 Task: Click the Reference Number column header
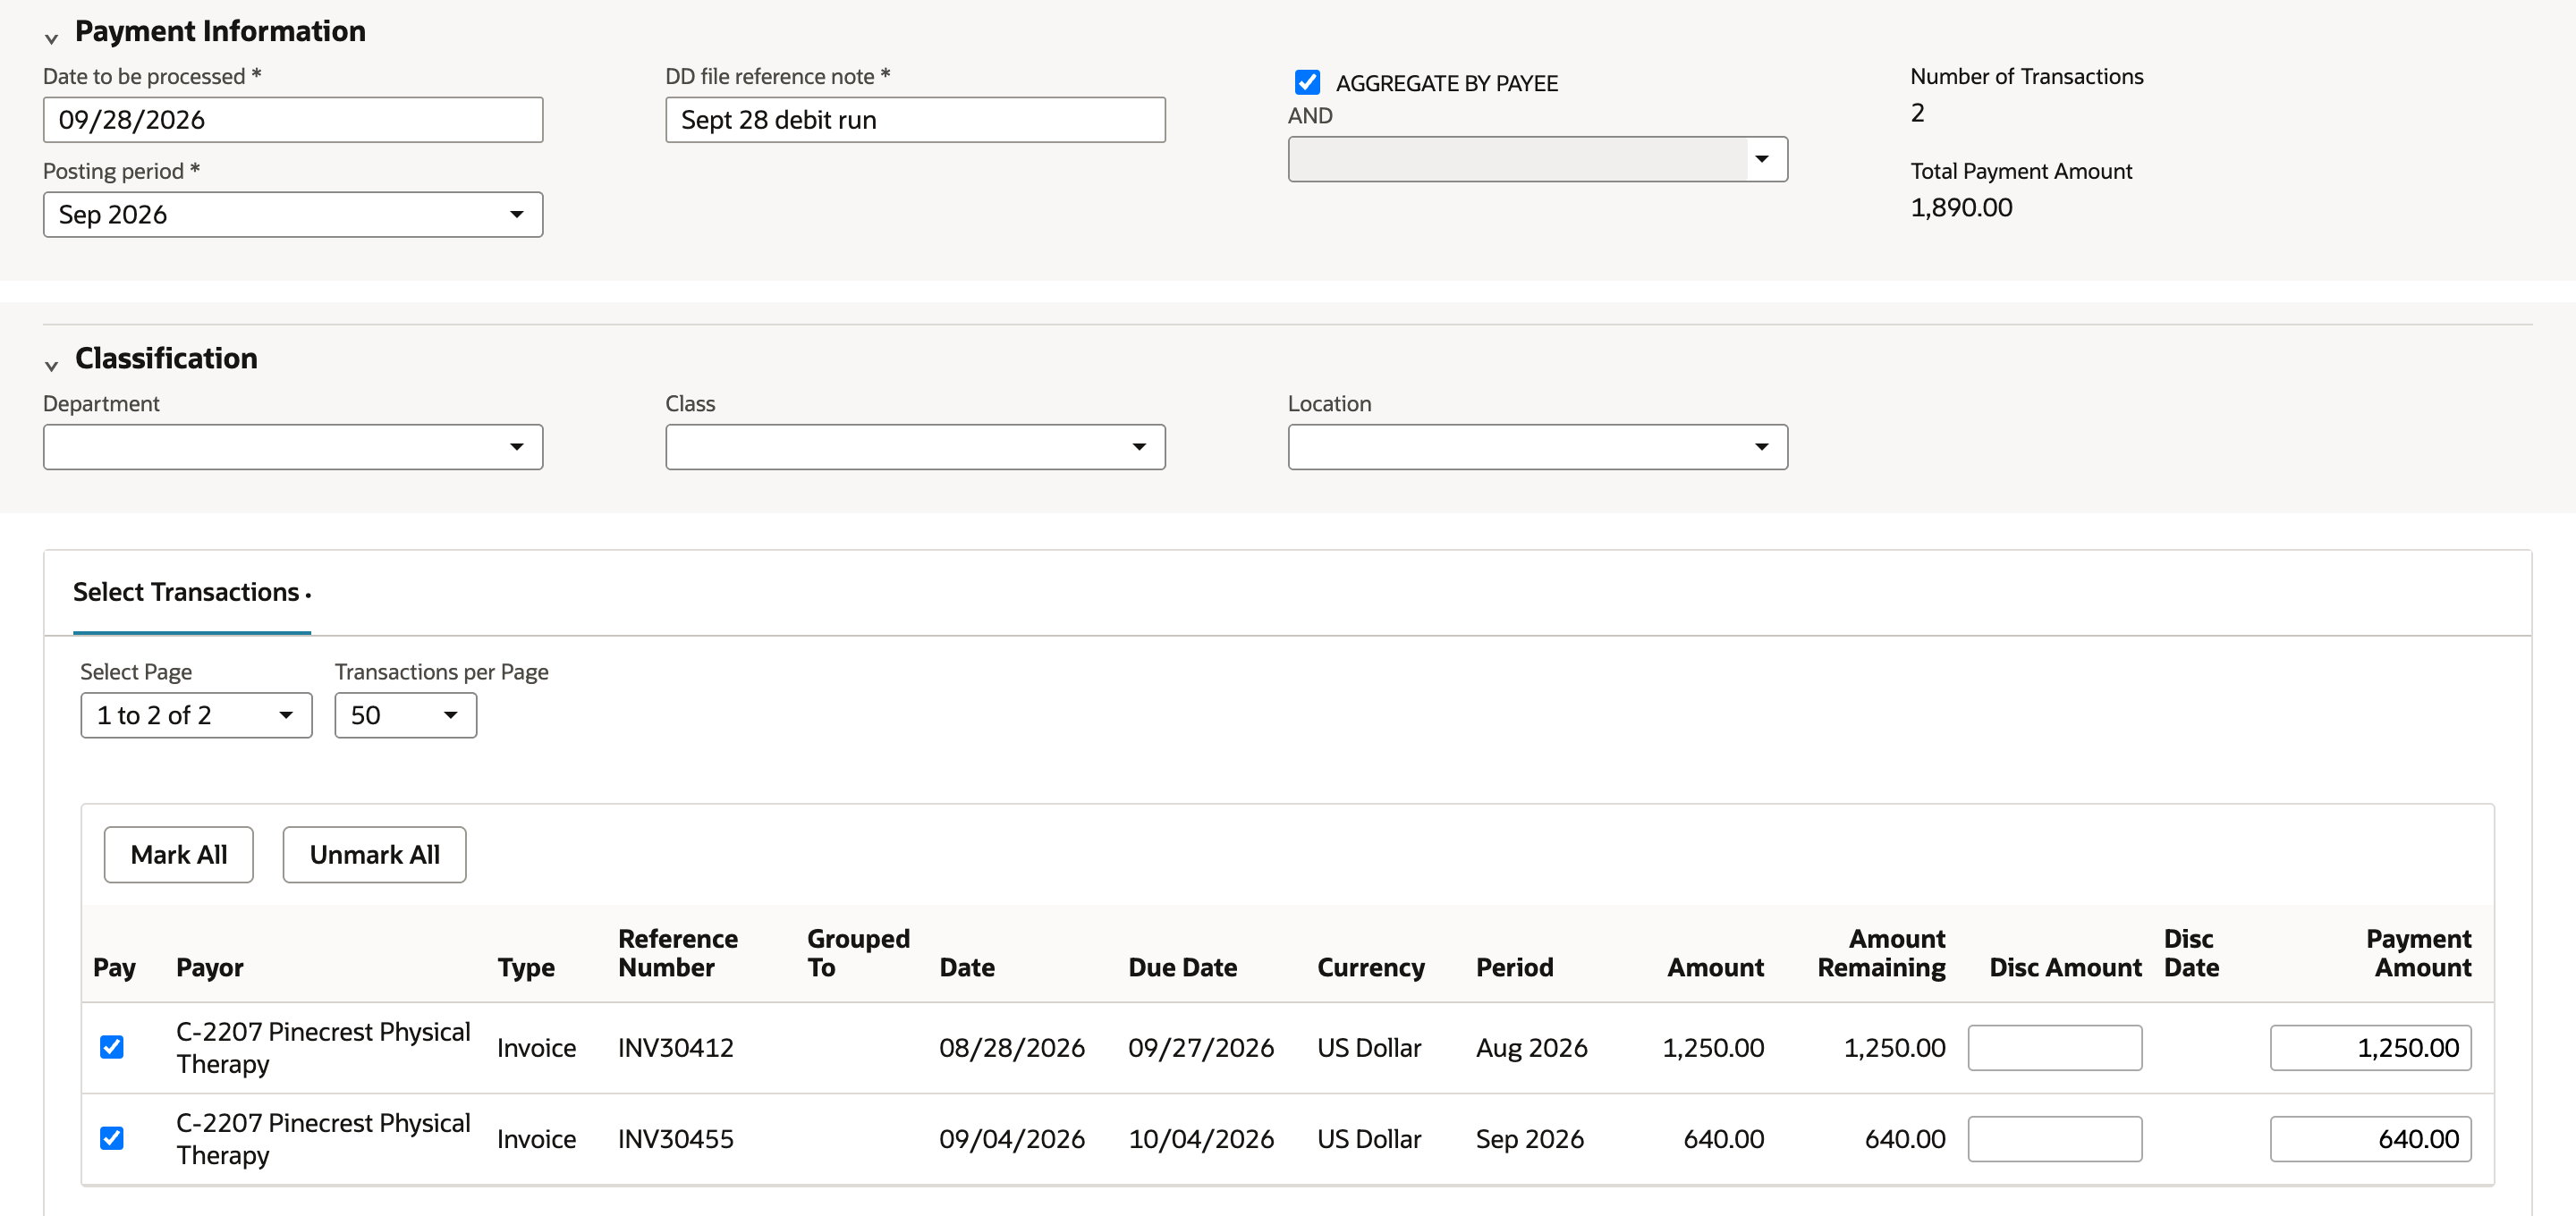678,953
